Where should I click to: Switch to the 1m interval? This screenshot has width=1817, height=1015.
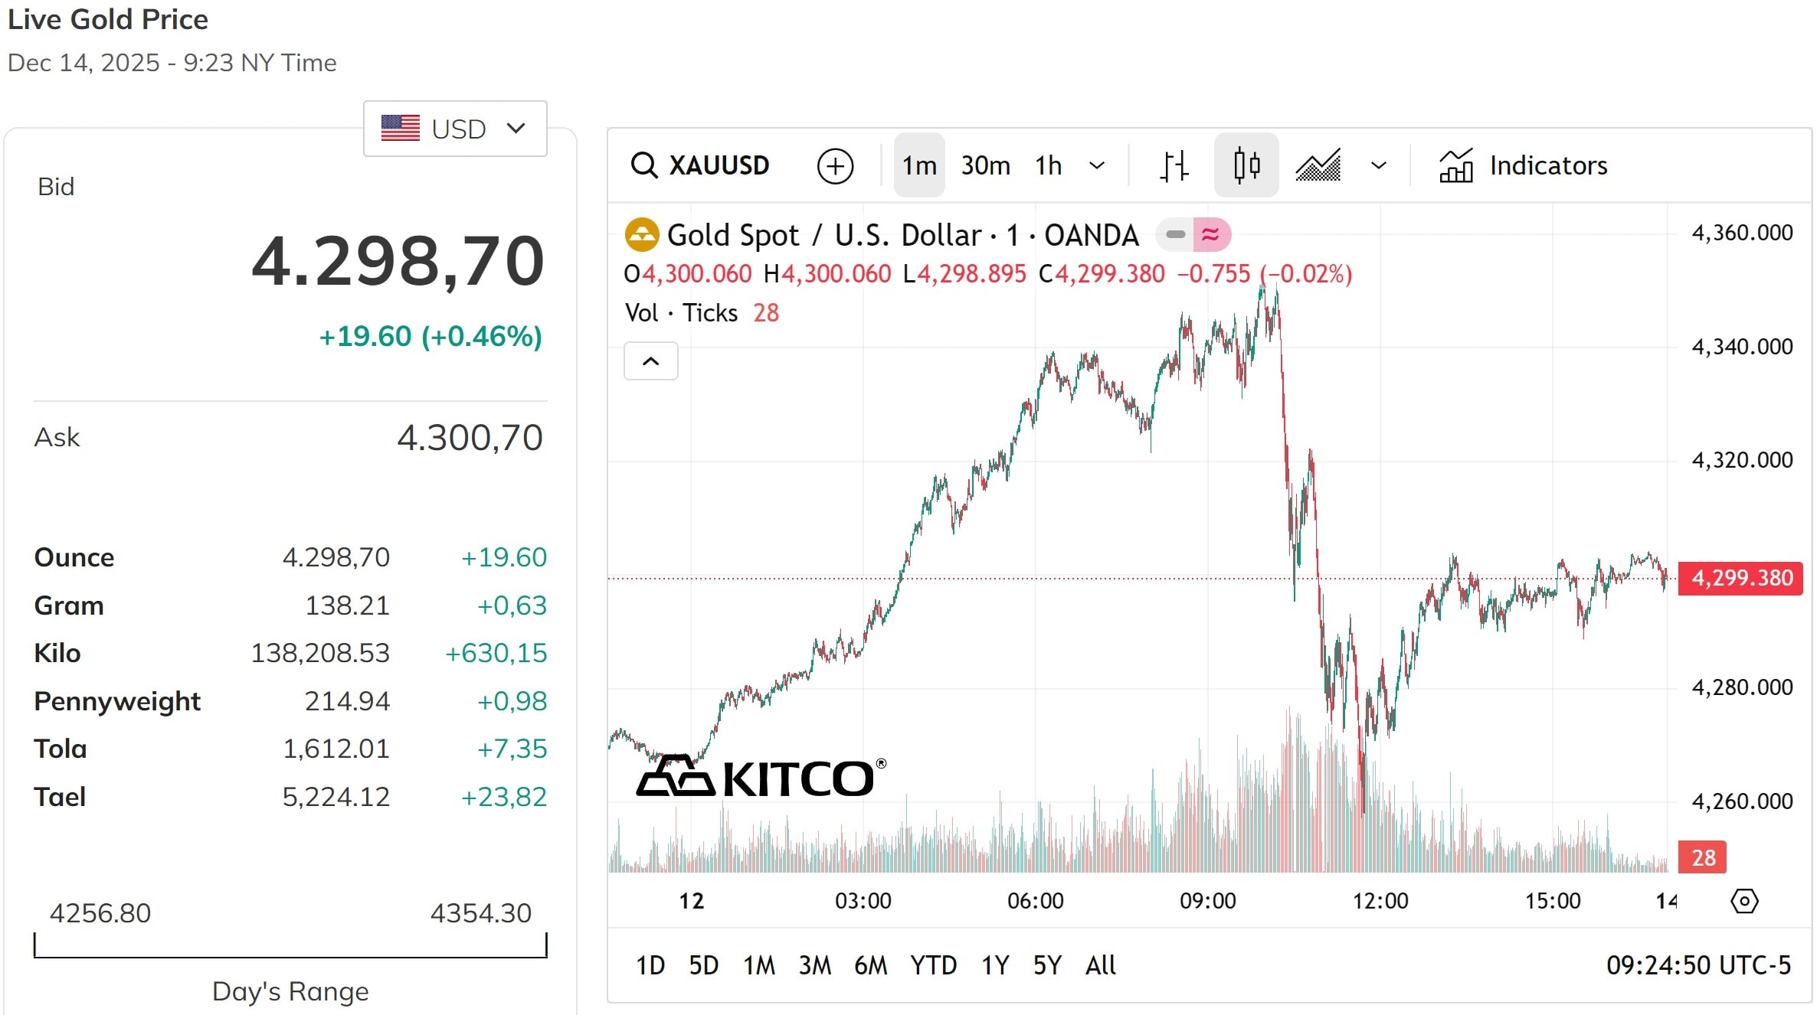[919, 165]
